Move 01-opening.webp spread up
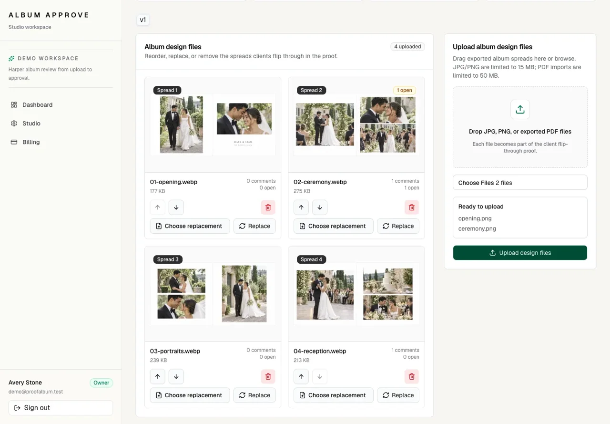 (x=158, y=207)
